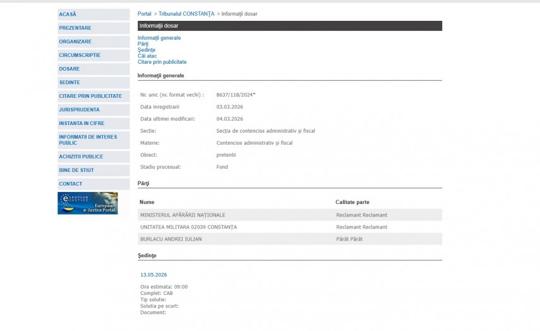This screenshot has width=540, height=331.
Task: Open BINE DE STIUT section
Action: [76, 170]
